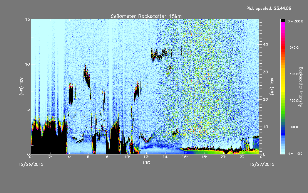The width and height of the screenshot is (308, 193).
Task: Click the "240.0" colorbar label
Action: coord(294,47)
